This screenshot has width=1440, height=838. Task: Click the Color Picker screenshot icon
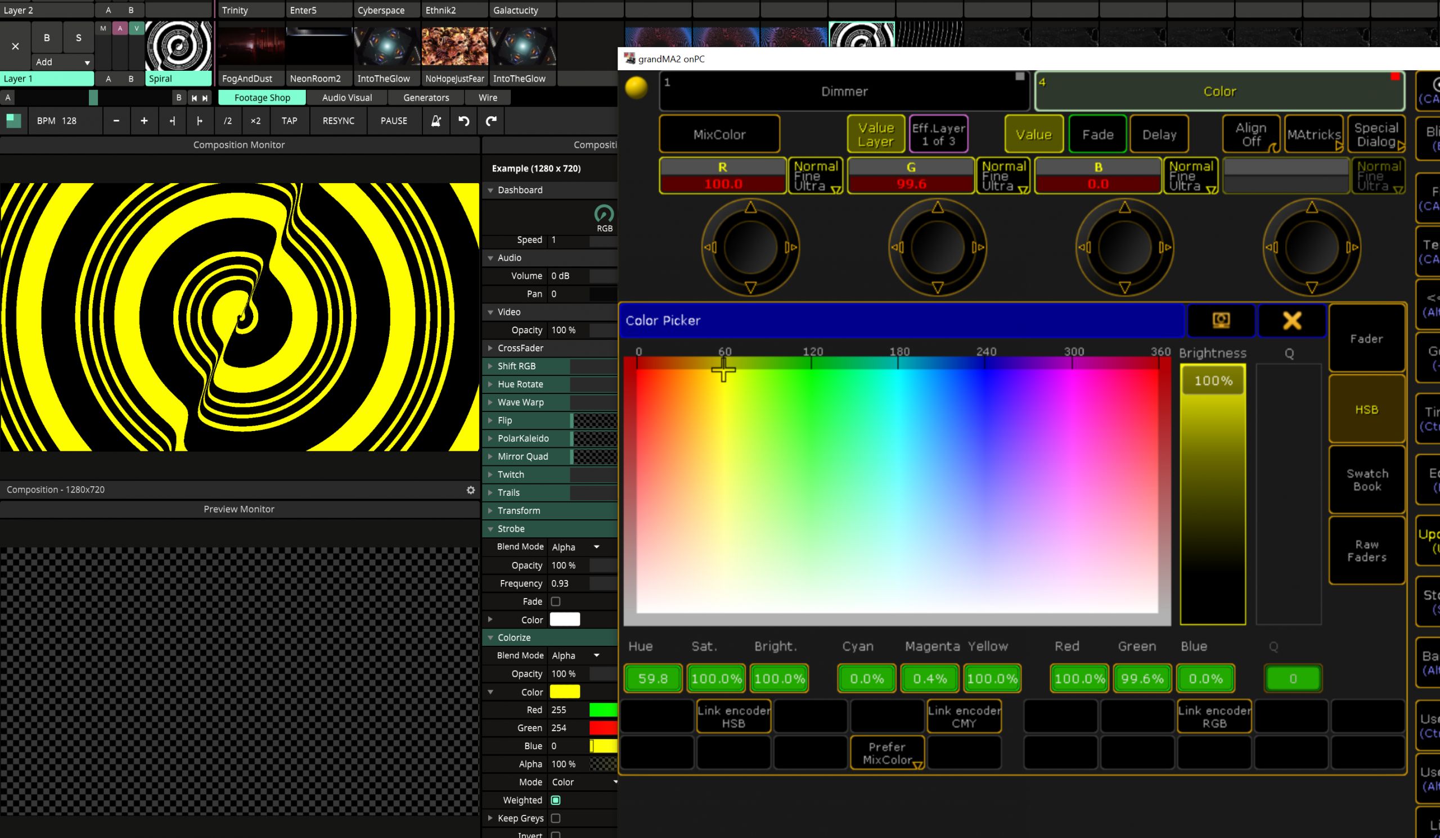pos(1221,320)
